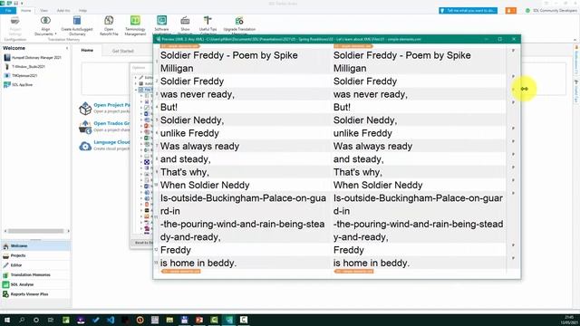This screenshot has height=326, width=580.
Task: Open Visual Studio Code from taskbar
Action: [111, 320]
